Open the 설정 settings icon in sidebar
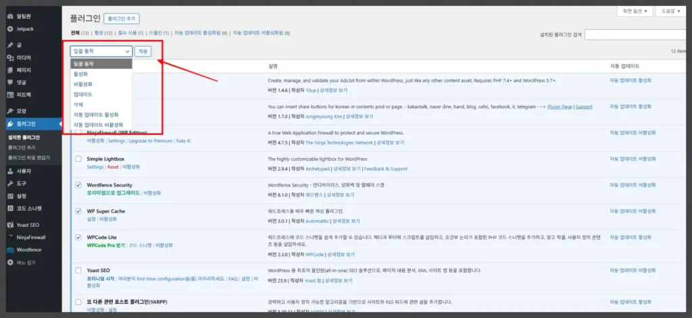The width and height of the screenshot is (692, 318). point(11,196)
